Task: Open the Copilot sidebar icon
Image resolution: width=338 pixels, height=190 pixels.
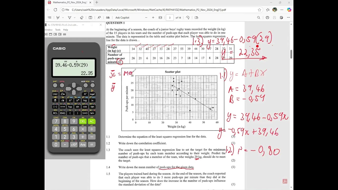Action: [289, 10]
